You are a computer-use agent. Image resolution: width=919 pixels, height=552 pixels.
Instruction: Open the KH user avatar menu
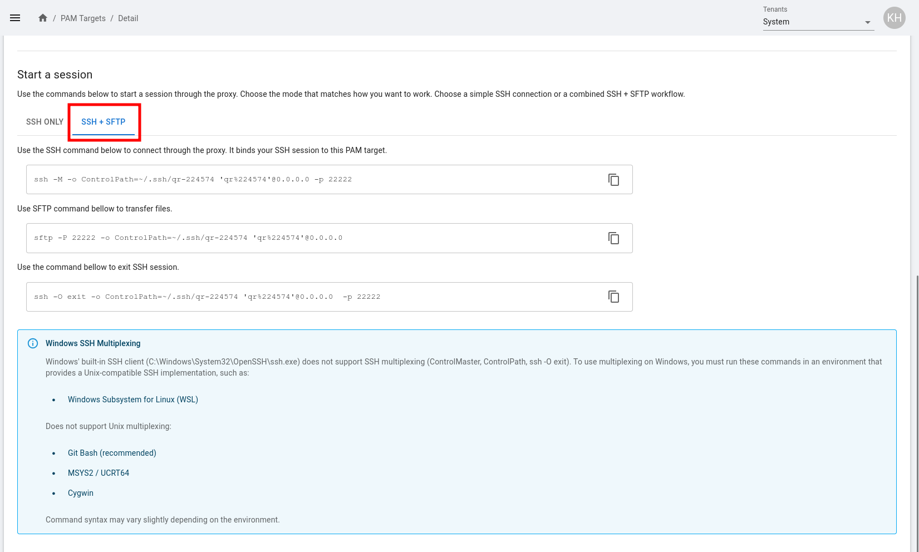894,18
